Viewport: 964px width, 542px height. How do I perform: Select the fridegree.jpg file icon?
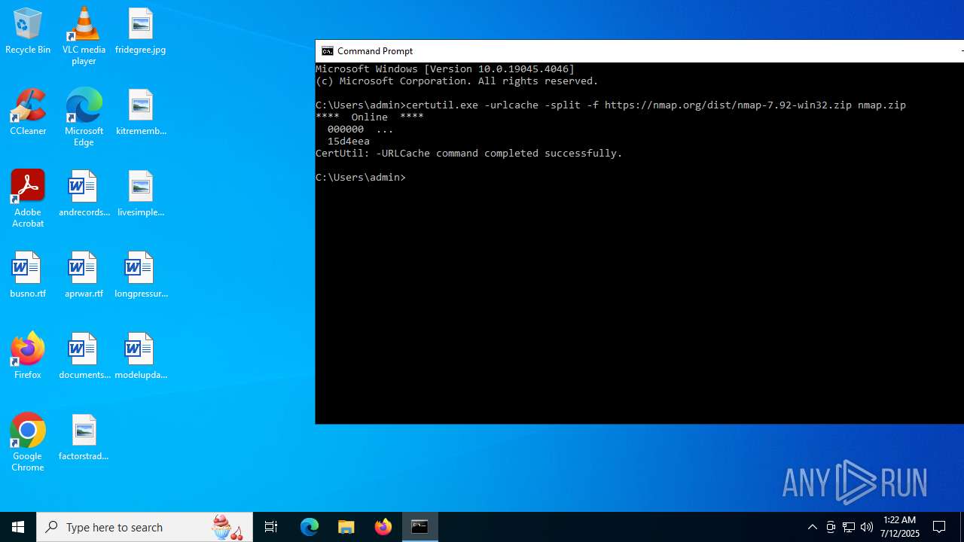(x=140, y=32)
